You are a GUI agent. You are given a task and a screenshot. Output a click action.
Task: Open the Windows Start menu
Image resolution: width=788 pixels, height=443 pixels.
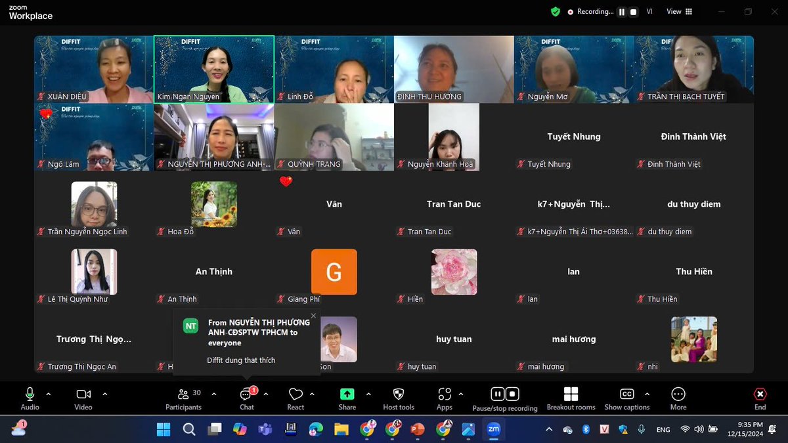pyautogui.click(x=164, y=430)
